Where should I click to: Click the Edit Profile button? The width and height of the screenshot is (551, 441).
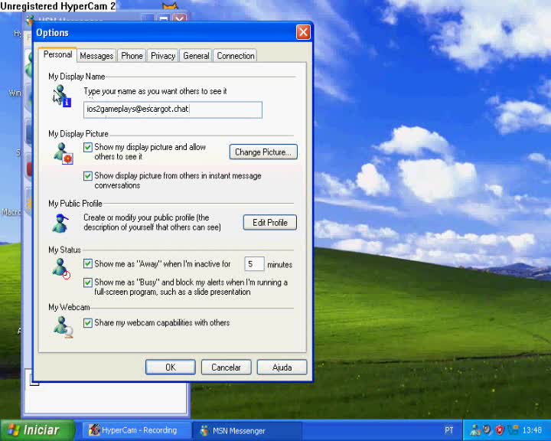coord(270,223)
